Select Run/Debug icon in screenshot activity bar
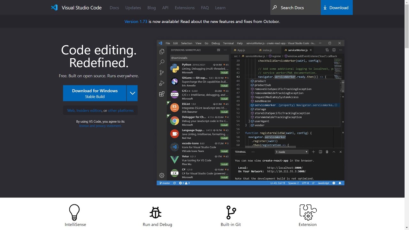This screenshot has height=230, width=409. point(162,83)
